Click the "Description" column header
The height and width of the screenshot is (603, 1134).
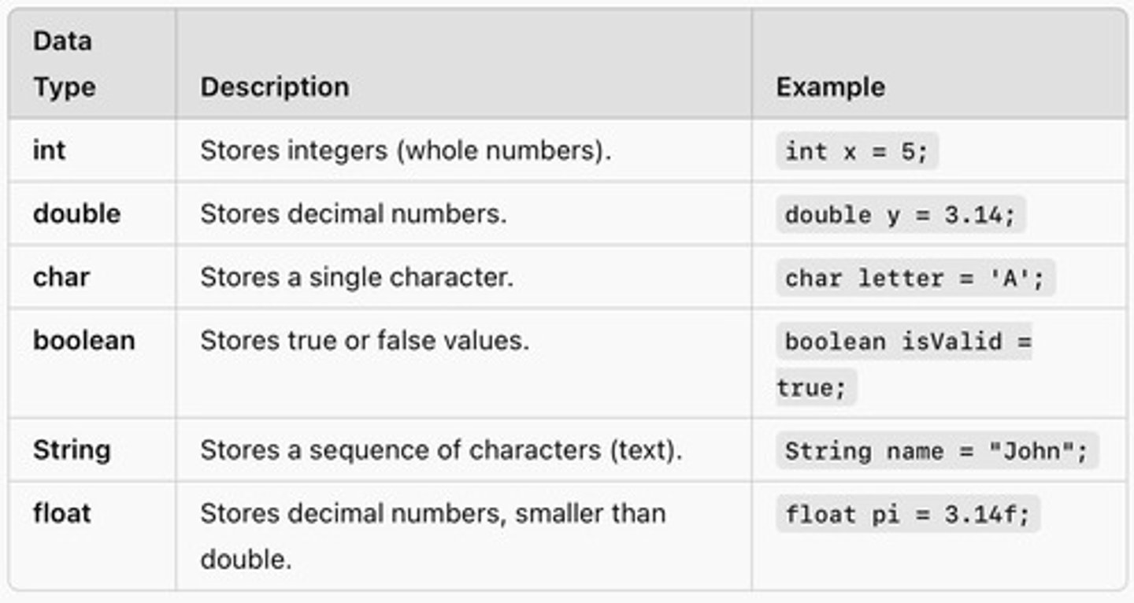[x=274, y=87]
